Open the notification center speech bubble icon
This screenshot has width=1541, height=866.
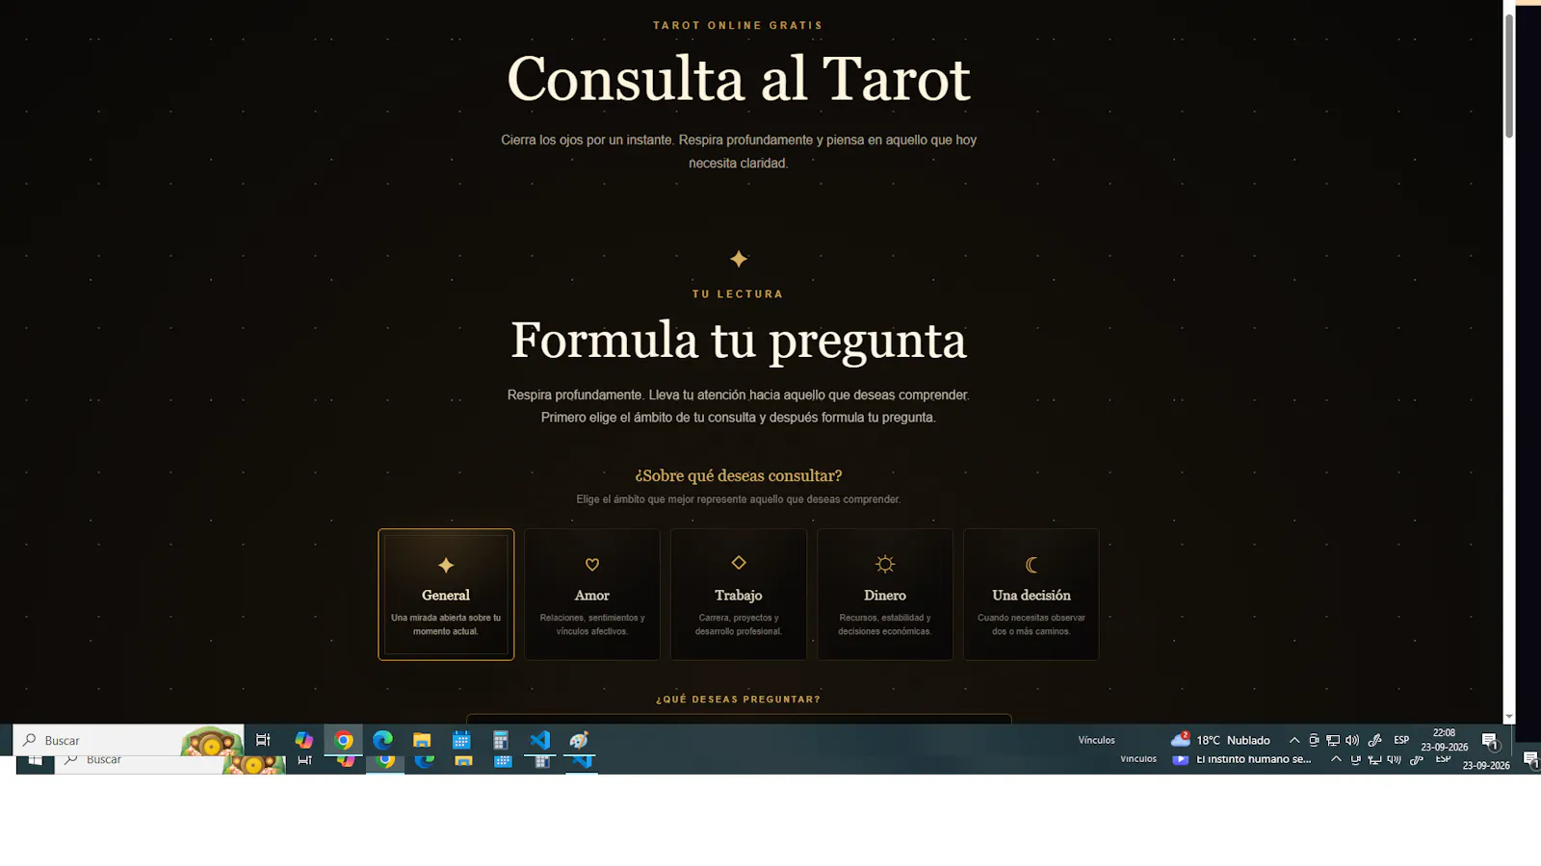[1490, 740]
